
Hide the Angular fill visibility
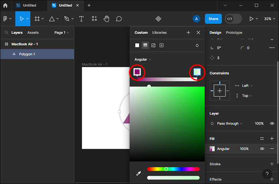(262, 149)
